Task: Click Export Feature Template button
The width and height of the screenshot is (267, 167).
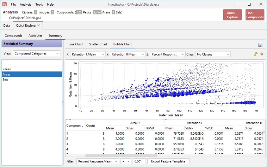Action: click(168, 161)
